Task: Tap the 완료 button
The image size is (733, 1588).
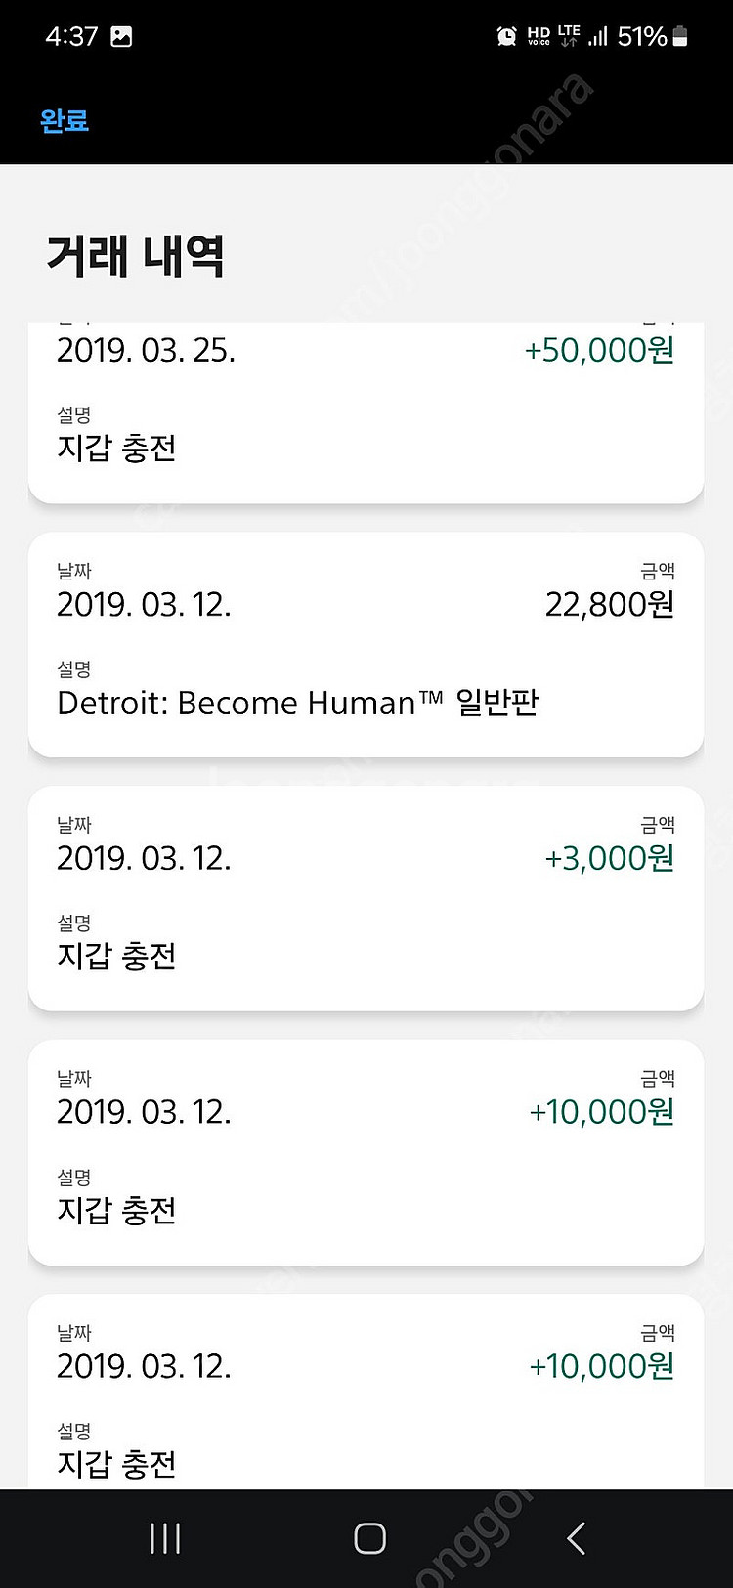Action: pos(65,121)
